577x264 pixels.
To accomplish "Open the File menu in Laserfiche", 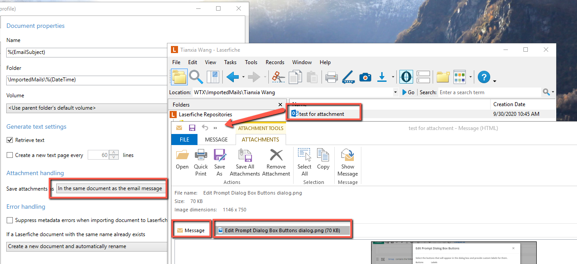I will [176, 62].
